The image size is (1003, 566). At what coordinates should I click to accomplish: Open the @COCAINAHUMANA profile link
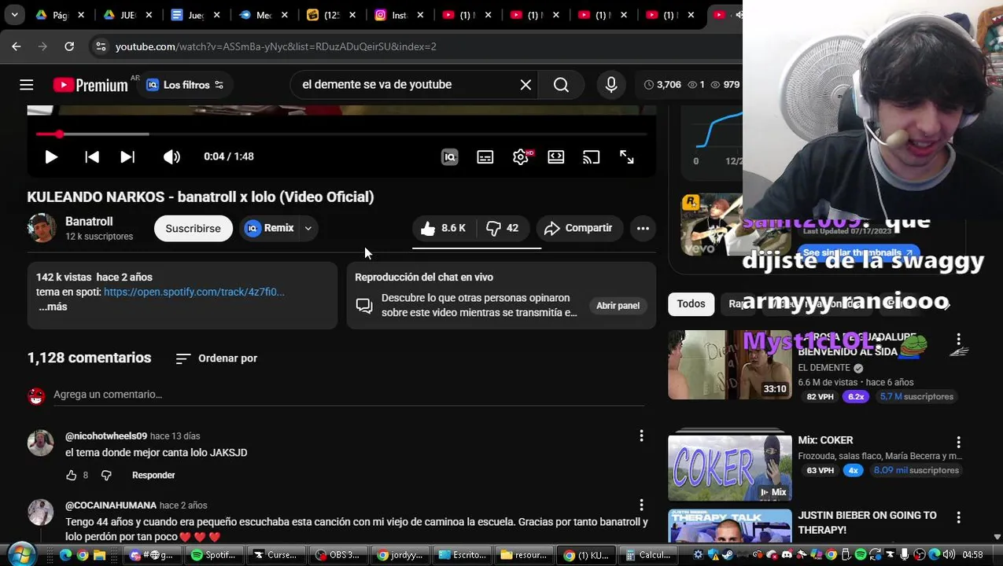[x=111, y=505]
